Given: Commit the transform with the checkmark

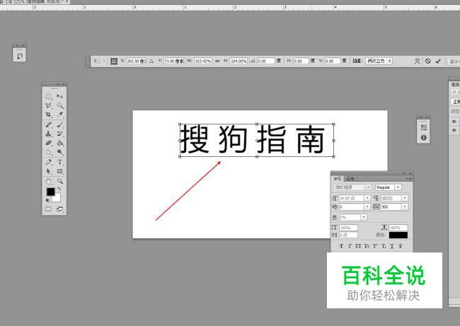Looking at the screenshot, I should [x=438, y=61].
